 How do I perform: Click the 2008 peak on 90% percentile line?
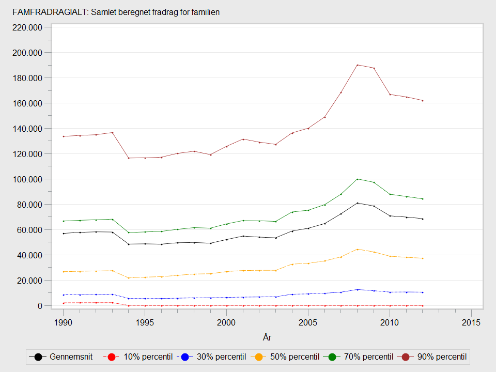click(x=357, y=65)
